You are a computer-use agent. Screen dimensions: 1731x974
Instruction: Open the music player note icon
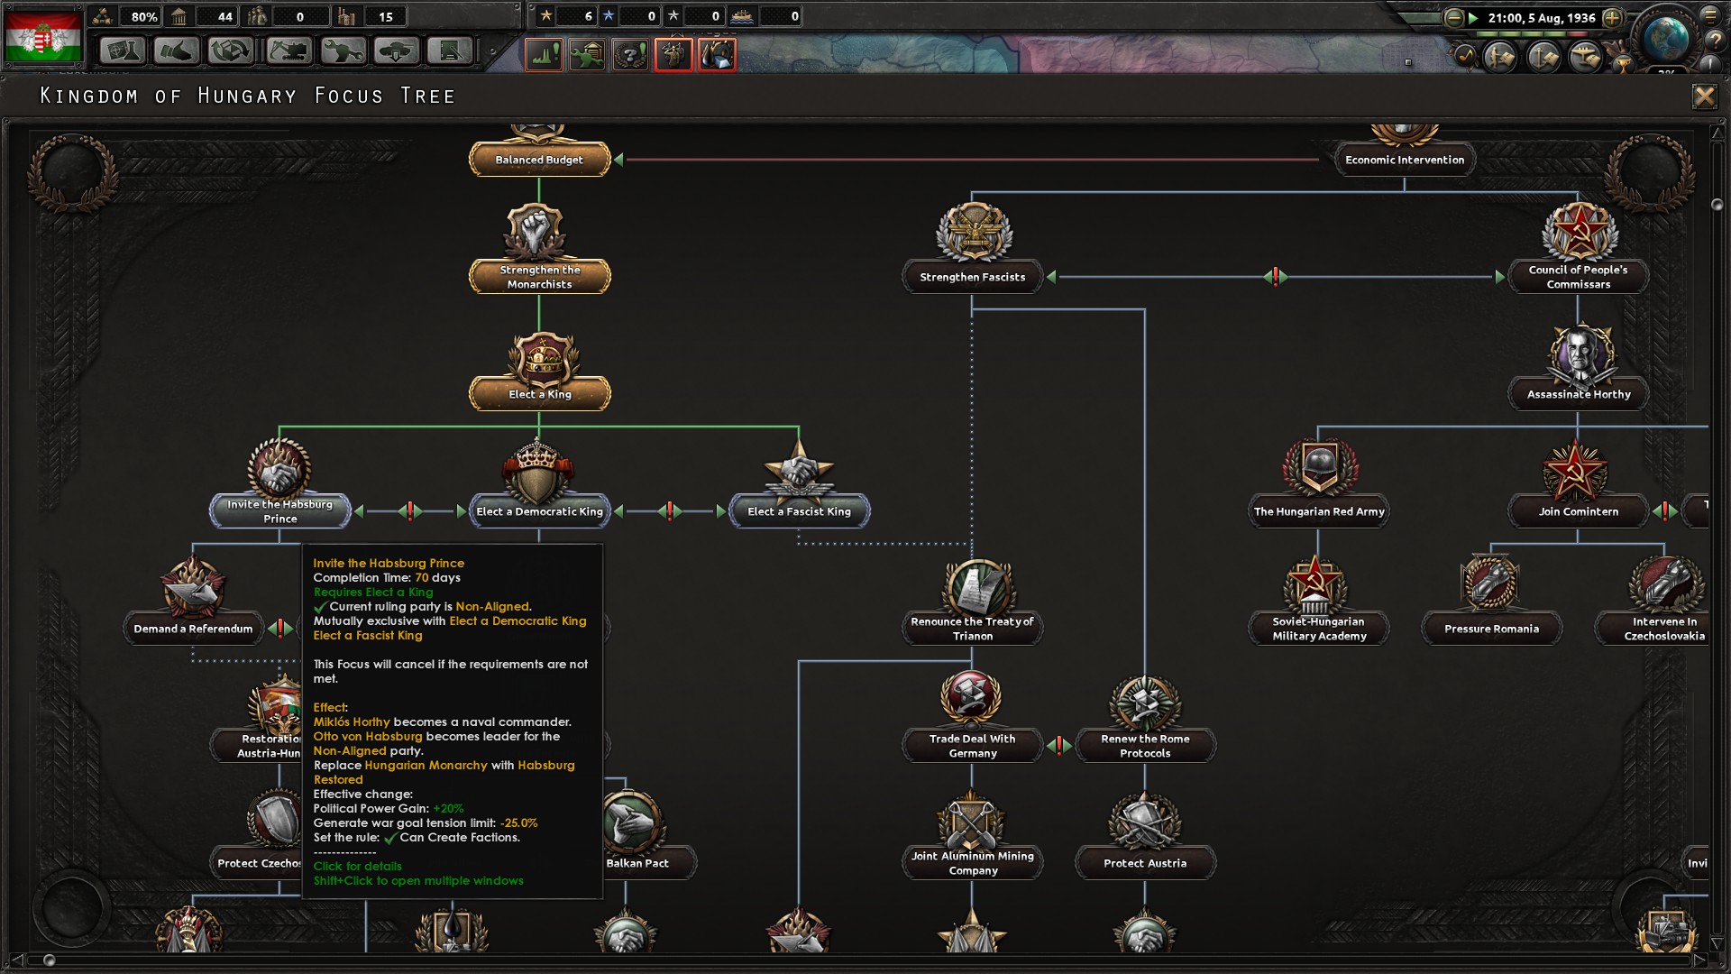1465,57
